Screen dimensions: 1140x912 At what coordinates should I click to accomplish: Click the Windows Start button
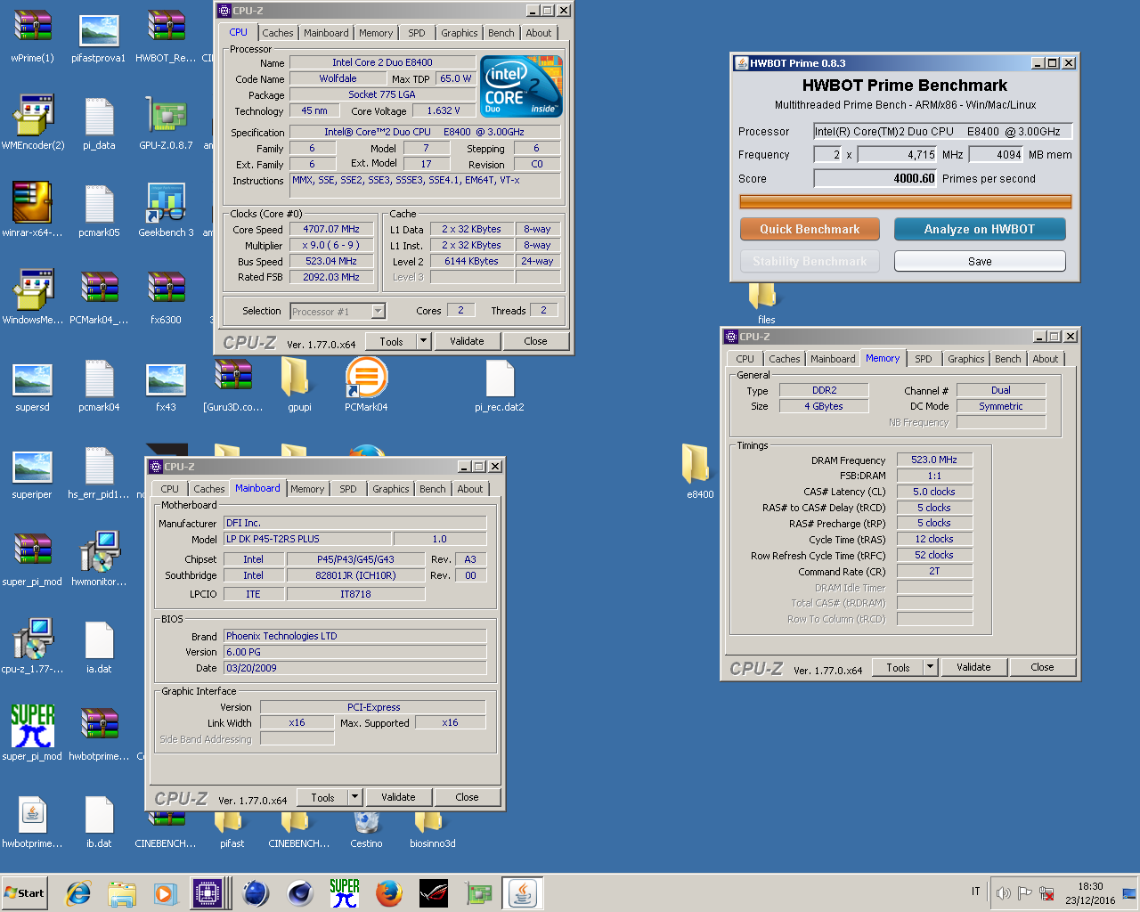click(x=25, y=893)
